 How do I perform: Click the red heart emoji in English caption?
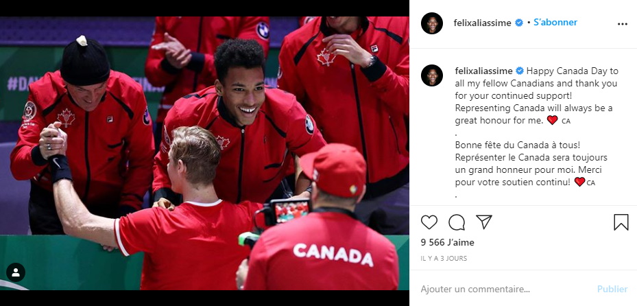tap(552, 120)
